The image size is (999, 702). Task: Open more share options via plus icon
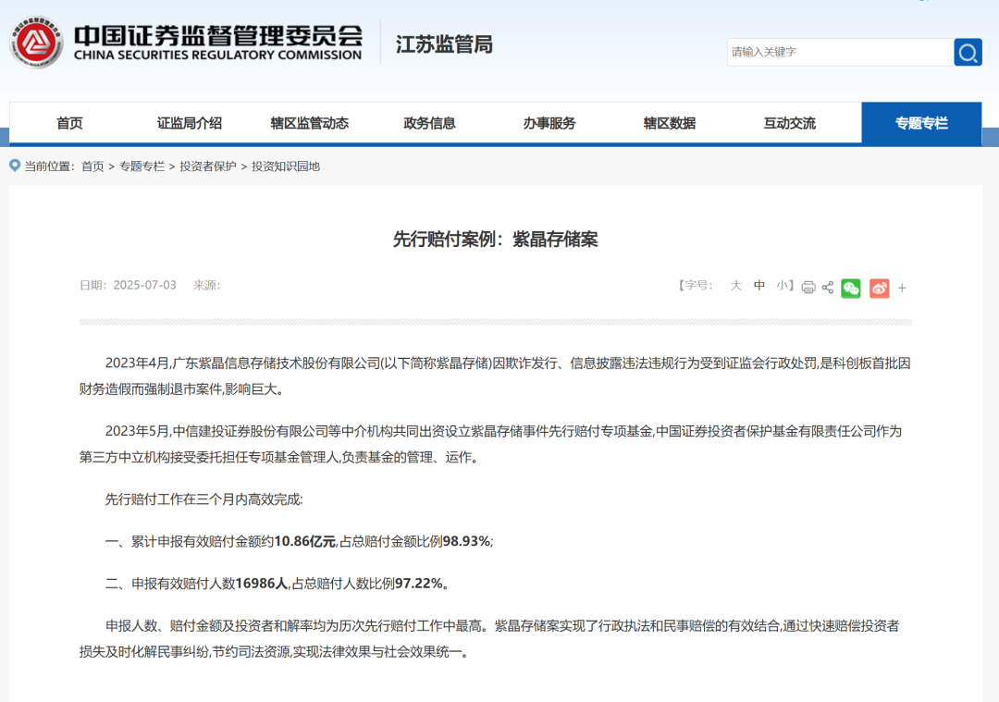pos(904,288)
